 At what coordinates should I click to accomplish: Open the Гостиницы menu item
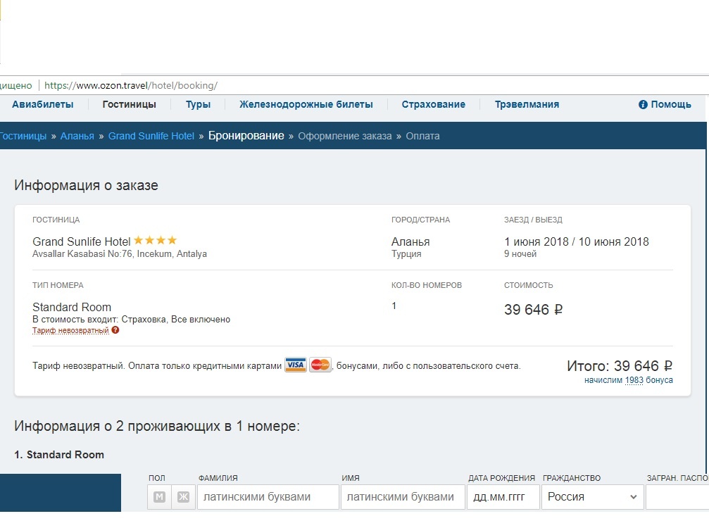(130, 104)
